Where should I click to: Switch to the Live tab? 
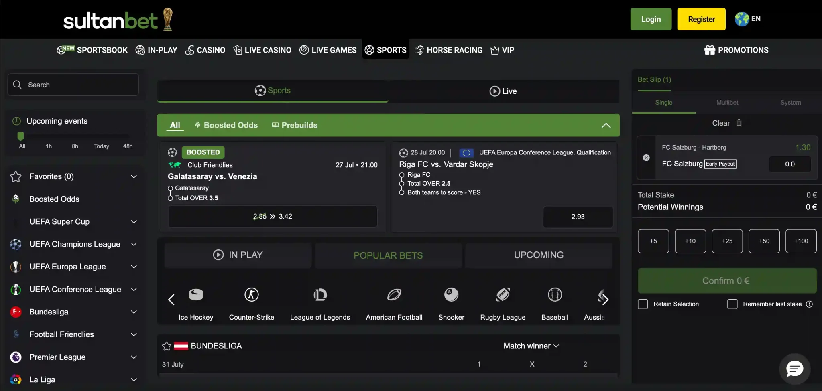click(503, 91)
